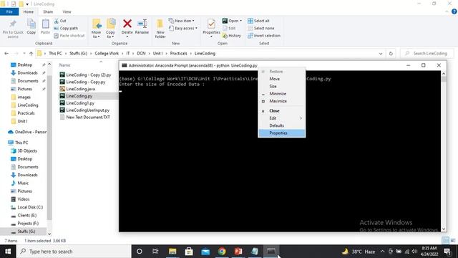Click Copy path in Clipboard group
Screen dimensions: 458x258
coord(66,29)
